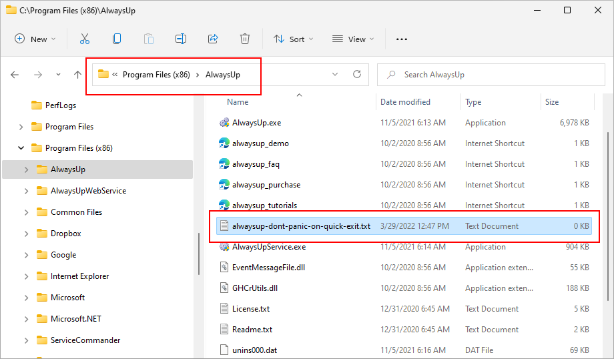614x359 pixels.
Task: Click the DAT File type cell
Action: coord(479,350)
